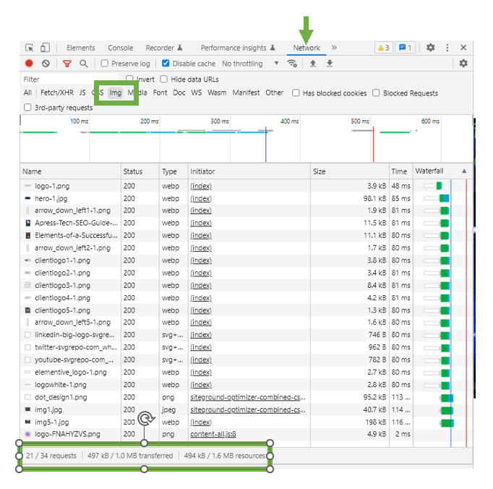This screenshot has height=489, width=493.
Task: Open the three-dot customize DevTools menu
Action: [x=447, y=48]
